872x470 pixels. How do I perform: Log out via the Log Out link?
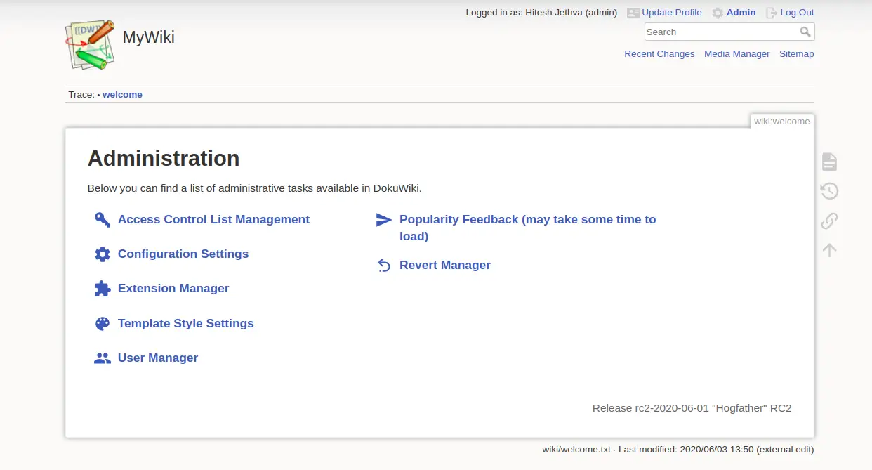pyautogui.click(x=798, y=13)
